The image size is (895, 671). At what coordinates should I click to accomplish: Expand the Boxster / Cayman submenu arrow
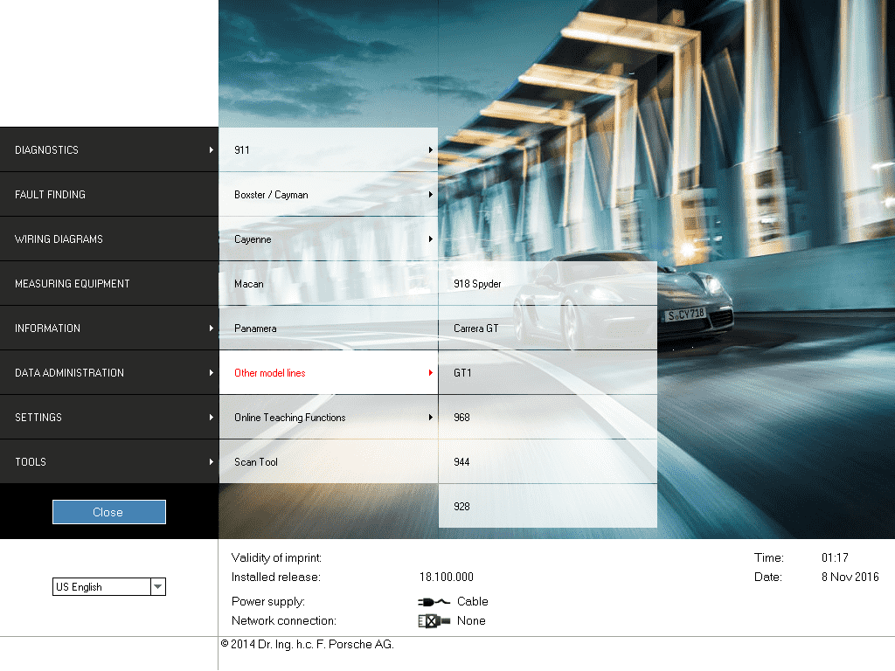click(x=431, y=195)
